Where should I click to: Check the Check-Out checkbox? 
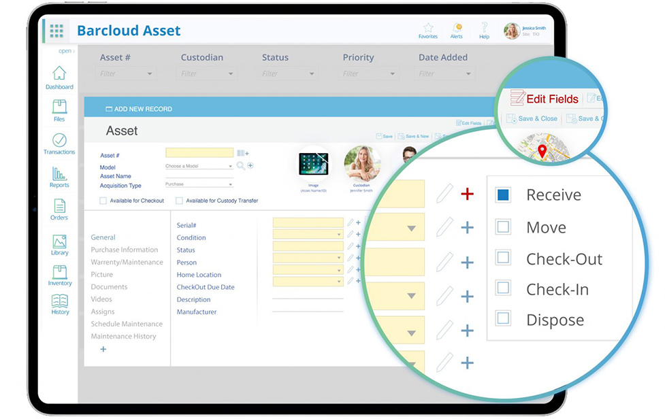[503, 258]
